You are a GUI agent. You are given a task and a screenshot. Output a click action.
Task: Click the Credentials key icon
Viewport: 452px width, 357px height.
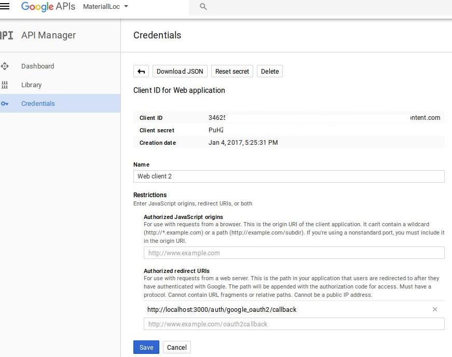5,104
